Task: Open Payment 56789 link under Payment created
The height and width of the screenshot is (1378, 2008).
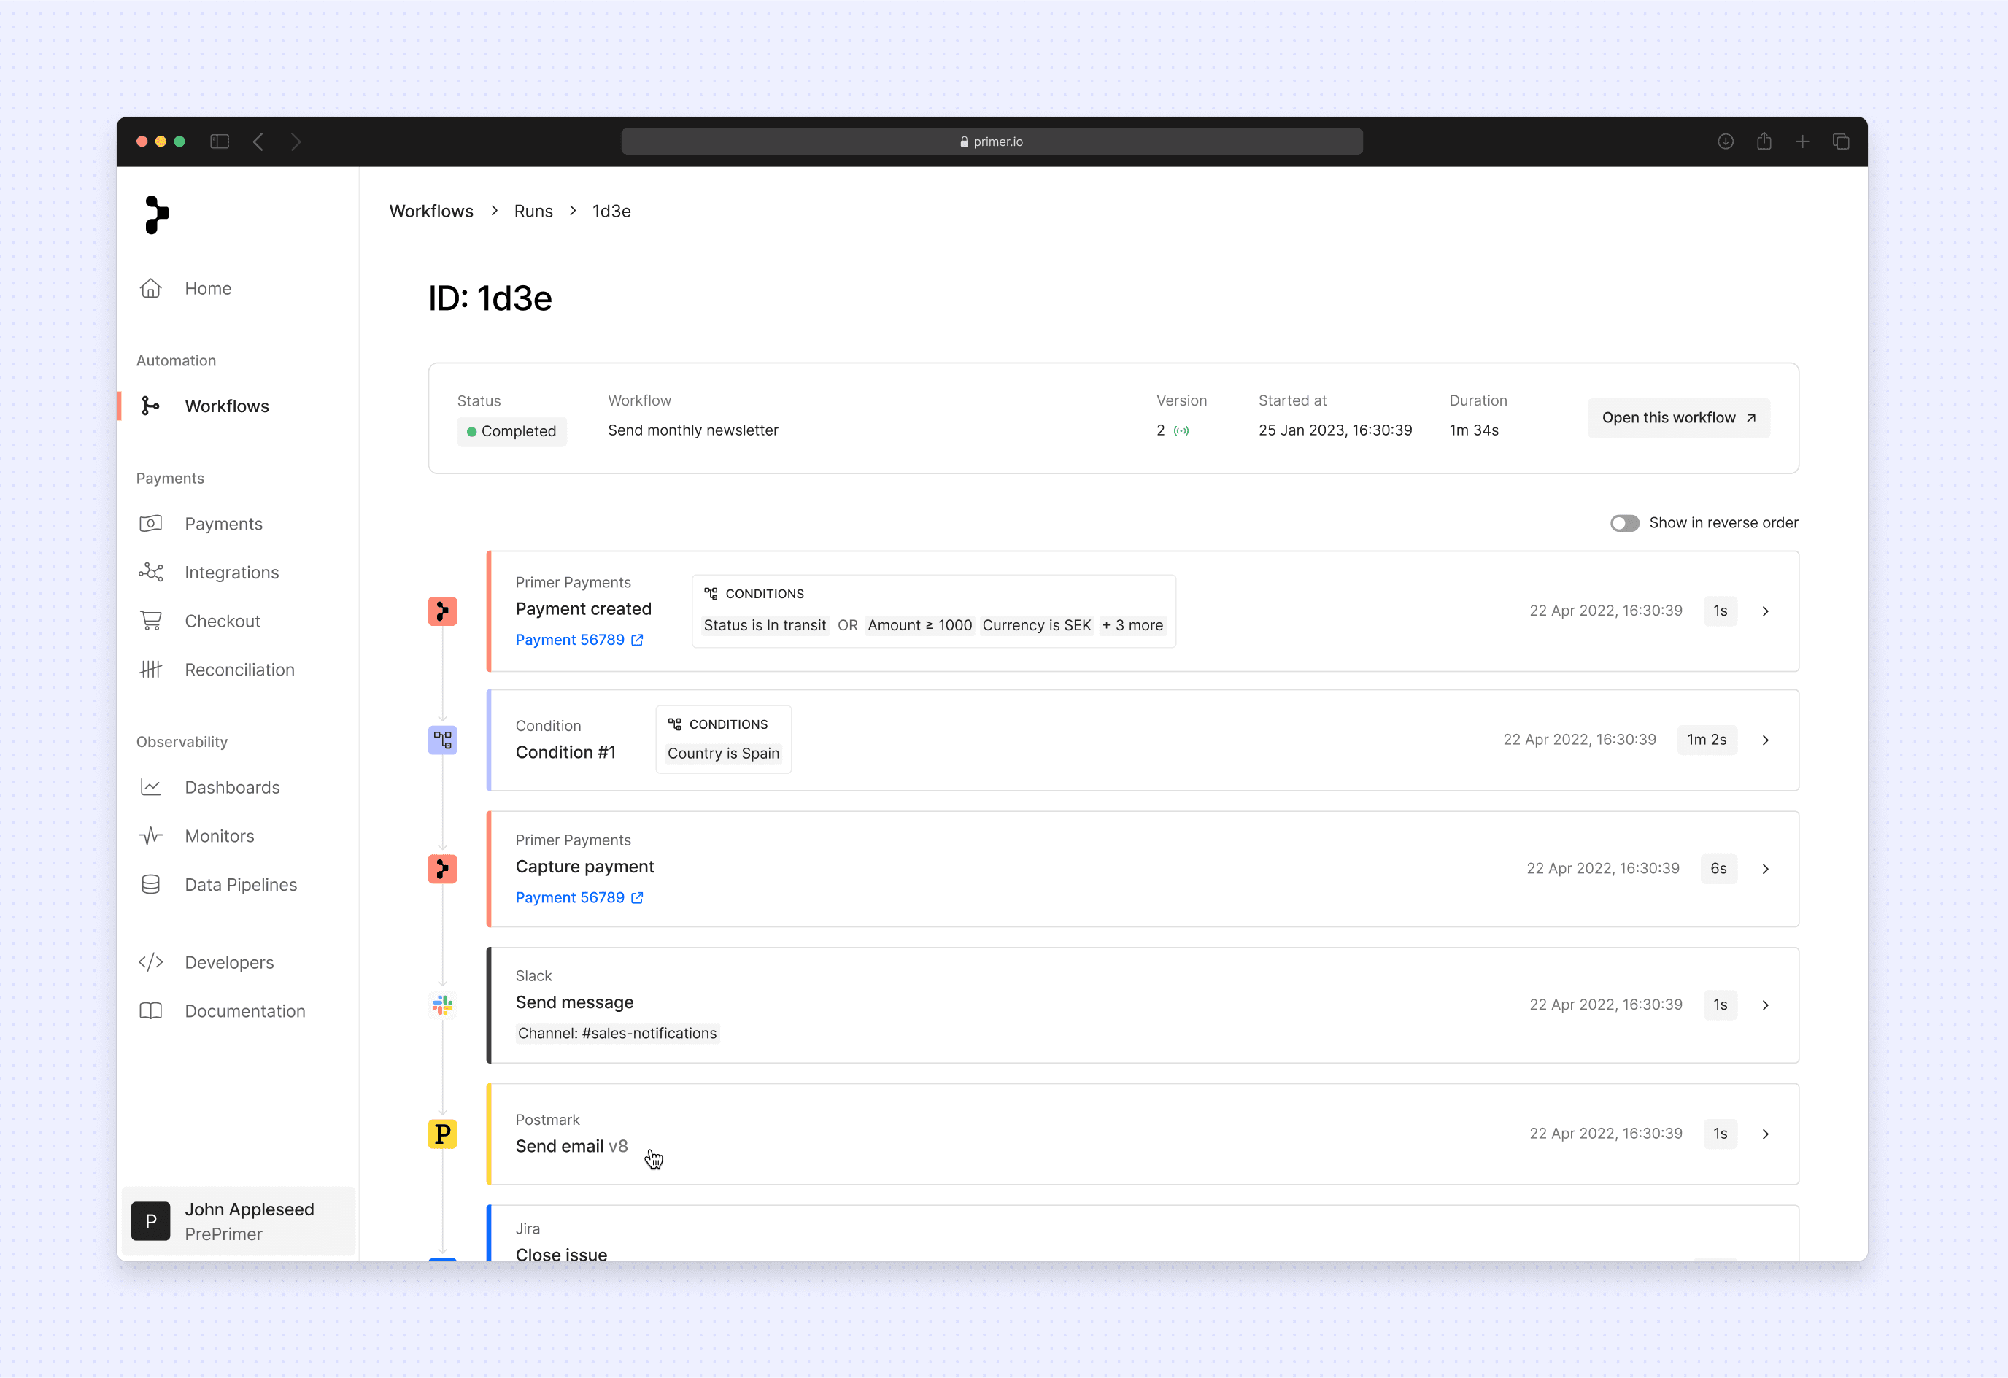Action: click(579, 640)
